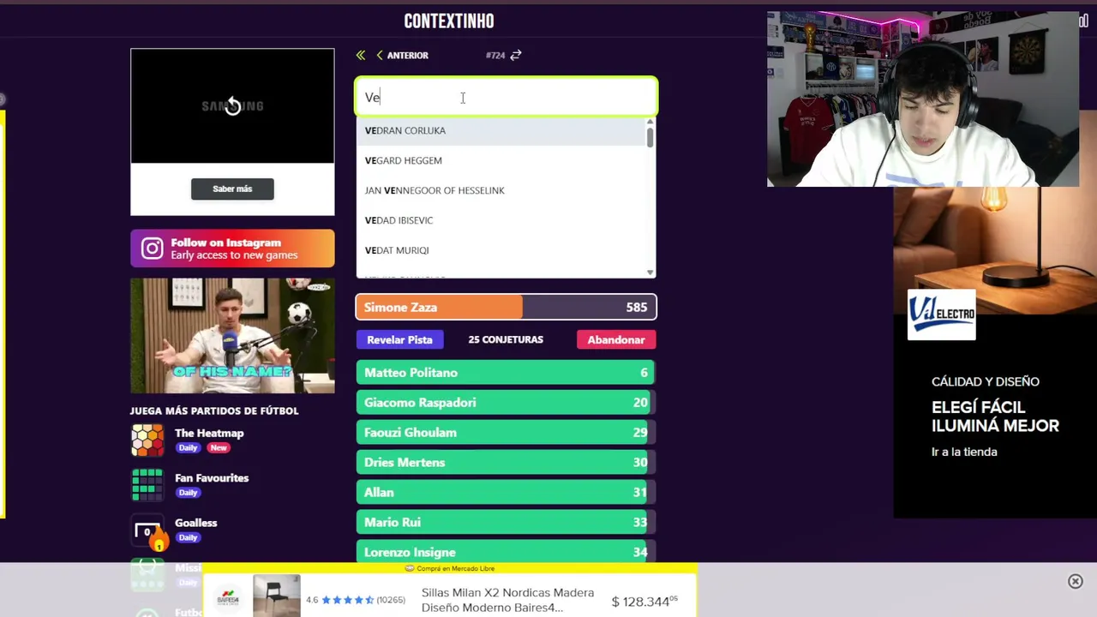The height and width of the screenshot is (617, 1097).
Task: Open the 'OF HIS NAME?' video thumbnail
Action: [232, 336]
